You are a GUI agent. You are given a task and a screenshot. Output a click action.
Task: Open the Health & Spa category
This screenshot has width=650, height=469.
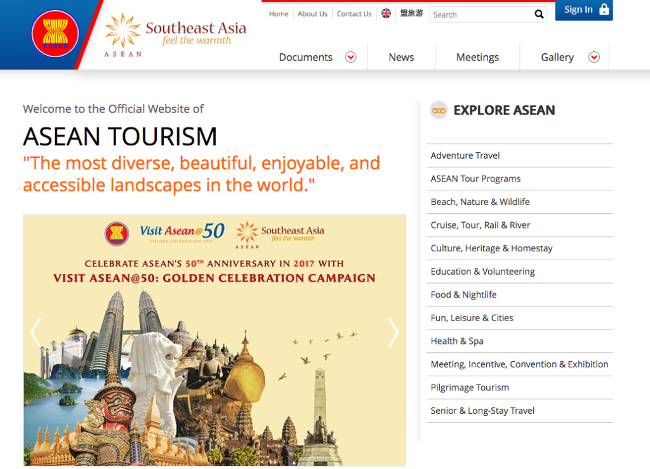(457, 341)
